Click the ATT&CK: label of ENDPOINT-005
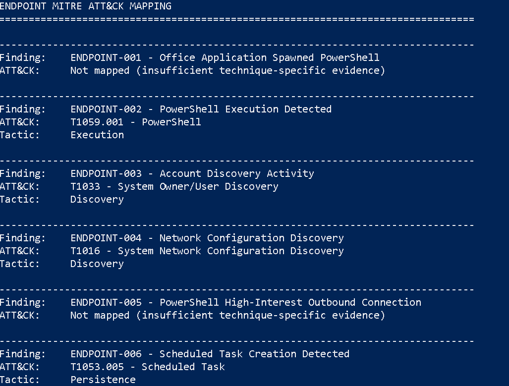 click(20, 316)
